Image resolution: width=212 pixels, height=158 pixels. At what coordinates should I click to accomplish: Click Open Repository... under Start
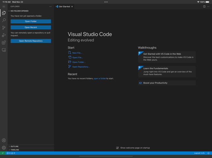pyautogui.click(x=79, y=67)
